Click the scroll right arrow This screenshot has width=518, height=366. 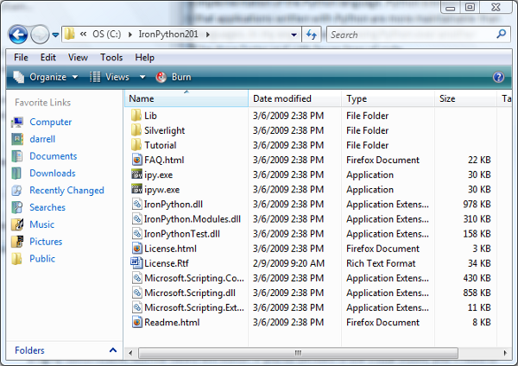[505, 353]
